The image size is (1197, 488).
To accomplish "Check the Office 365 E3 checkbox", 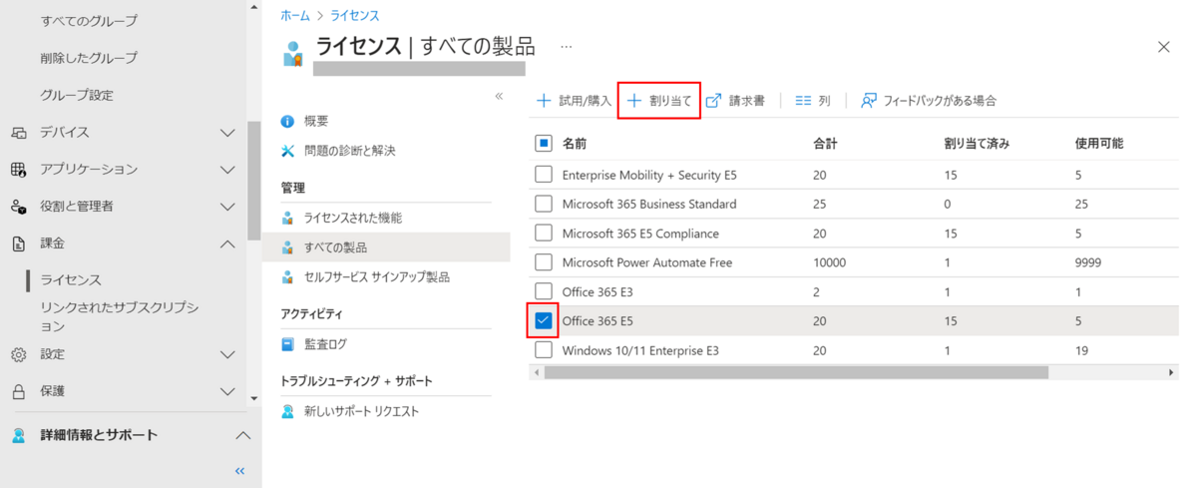I will (544, 291).
